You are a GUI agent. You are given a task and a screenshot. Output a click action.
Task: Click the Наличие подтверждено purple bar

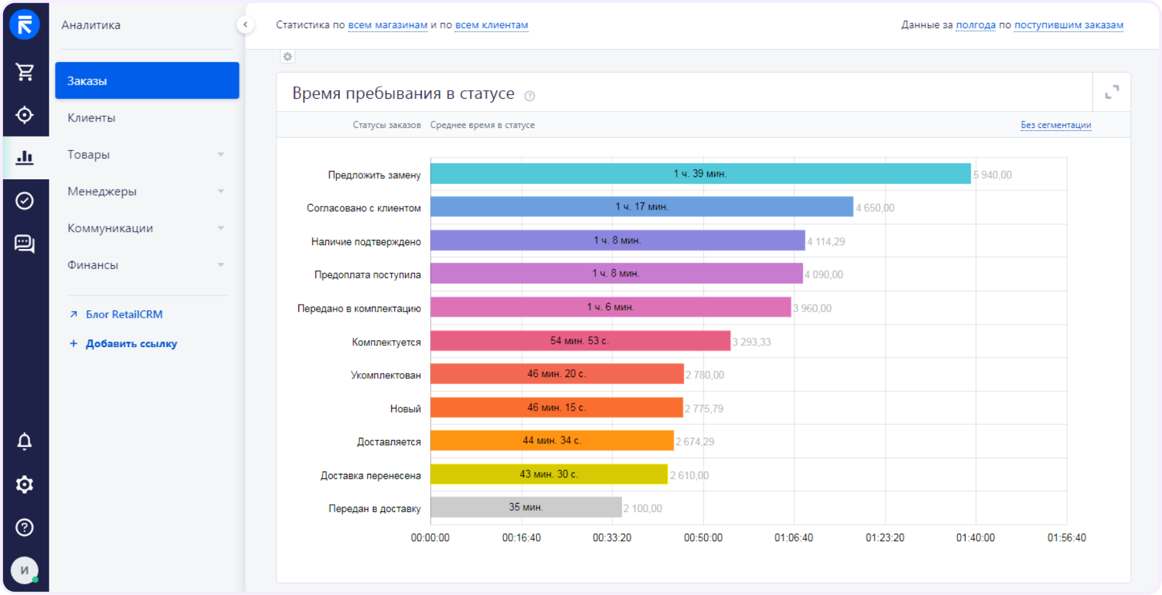(x=617, y=240)
